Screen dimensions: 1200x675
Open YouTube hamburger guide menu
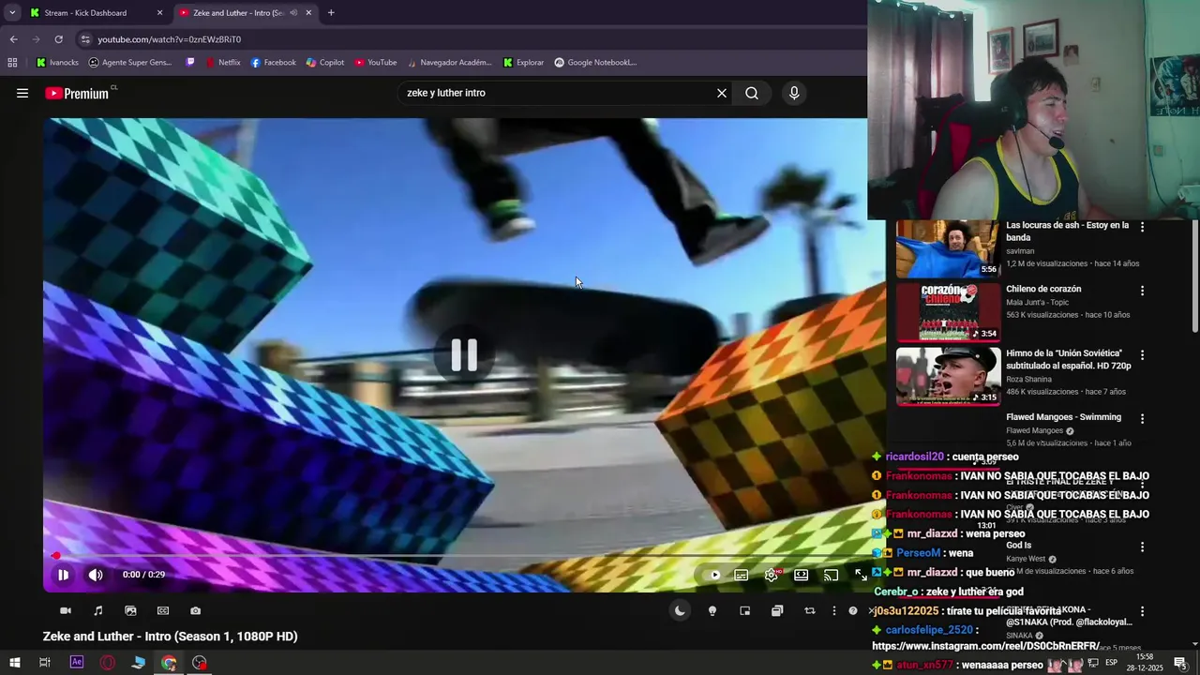22,93
